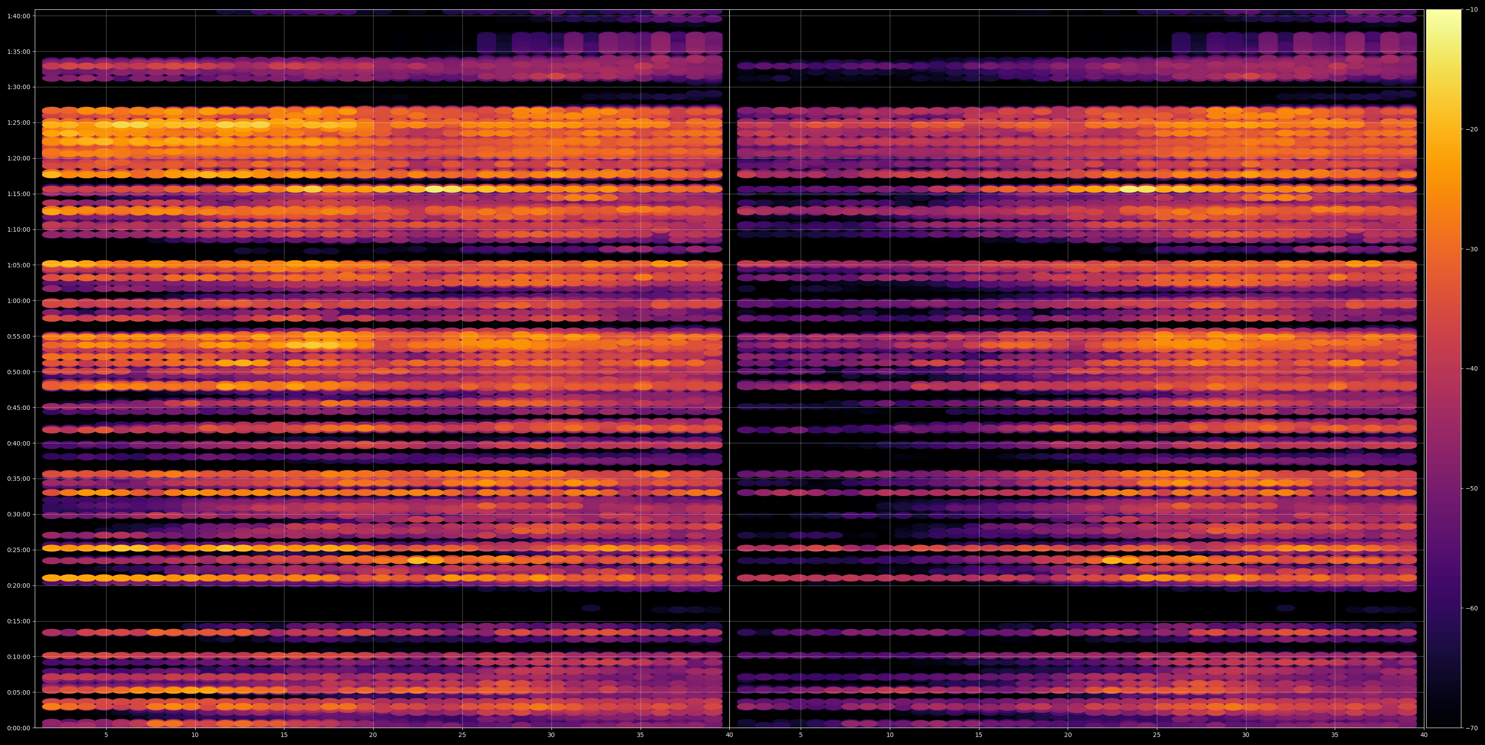The width and height of the screenshot is (1485, 745).
Task: Select the 0:10:00 time label
Action: [x=18, y=657]
